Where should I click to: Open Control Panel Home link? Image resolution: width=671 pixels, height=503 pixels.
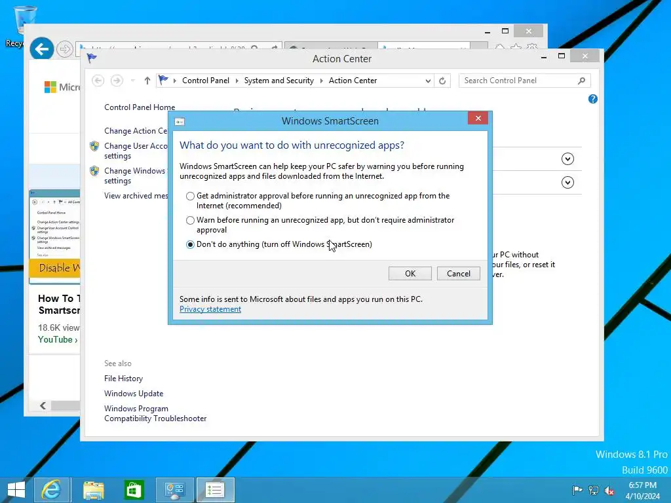140,107
